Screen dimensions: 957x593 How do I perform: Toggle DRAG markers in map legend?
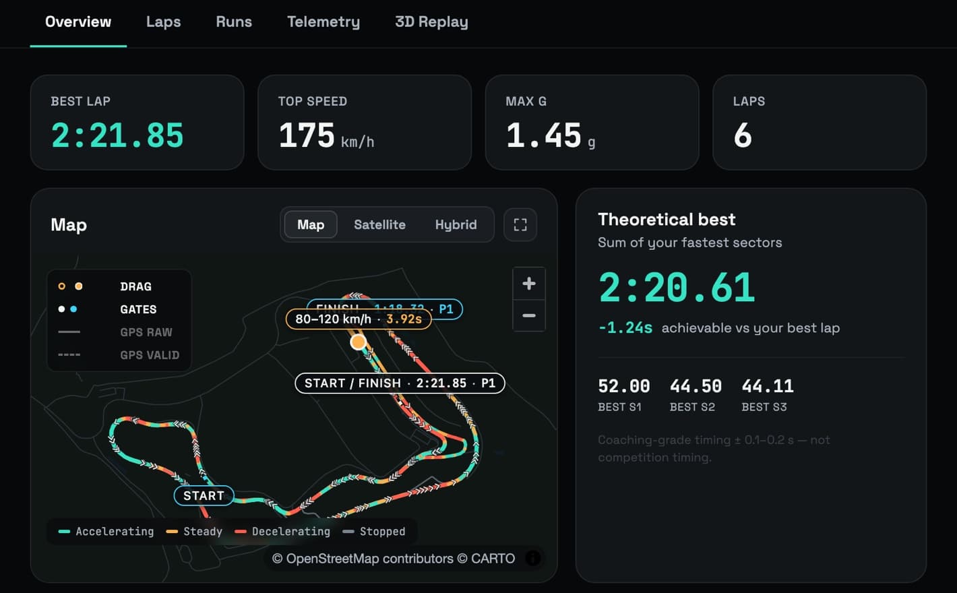[119, 286]
